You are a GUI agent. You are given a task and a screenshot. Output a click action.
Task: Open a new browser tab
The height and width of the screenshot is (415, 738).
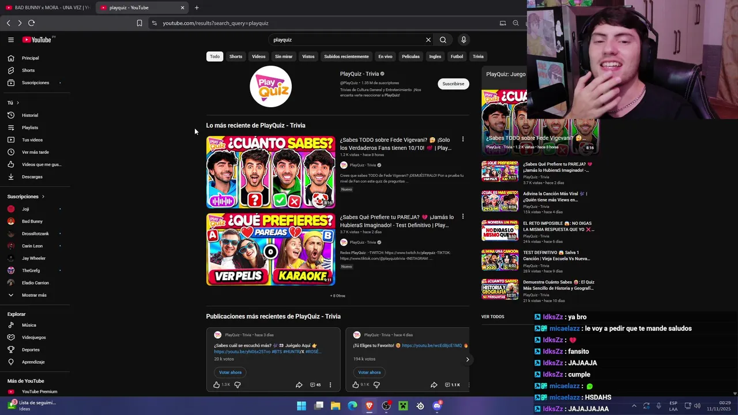[197, 7]
